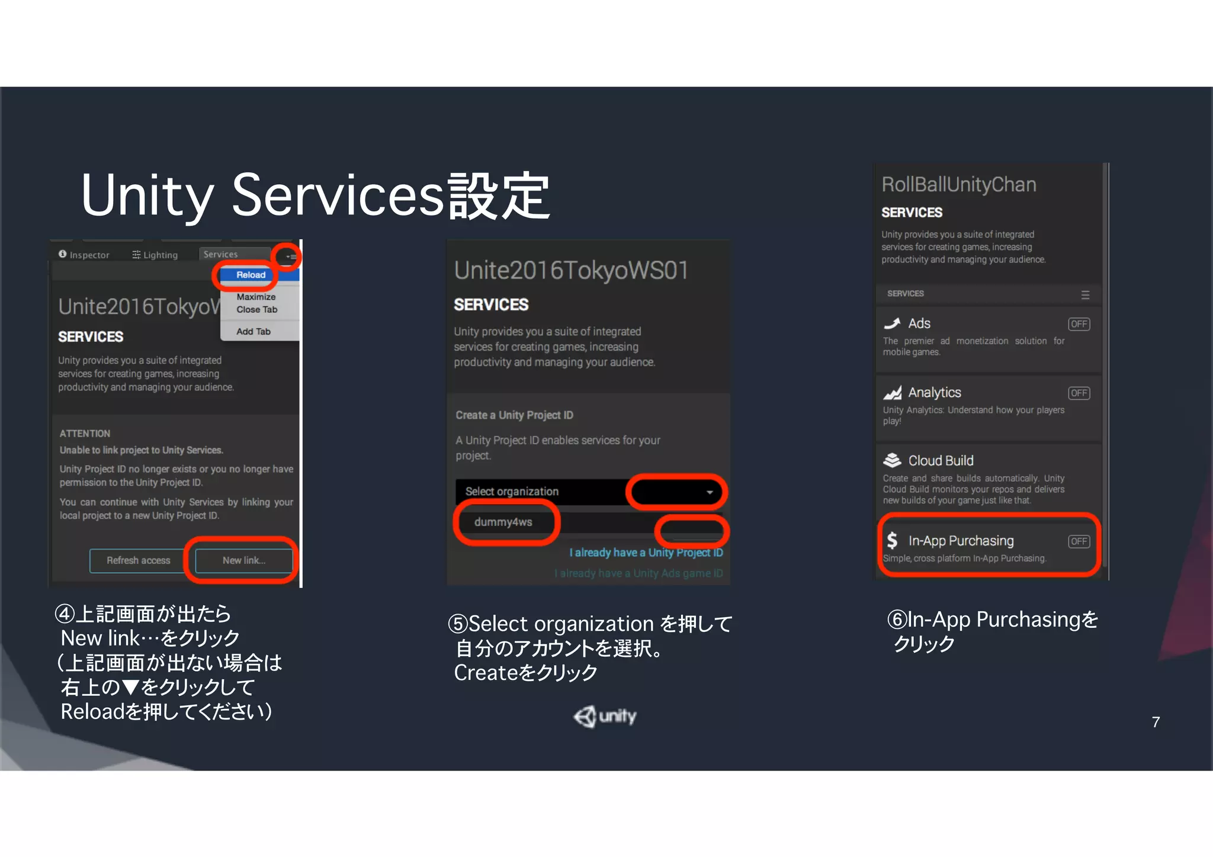This screenshot has width=1213, height=857.
Task: Select Add Tab menu entry
Action: (x=253, y=331)
